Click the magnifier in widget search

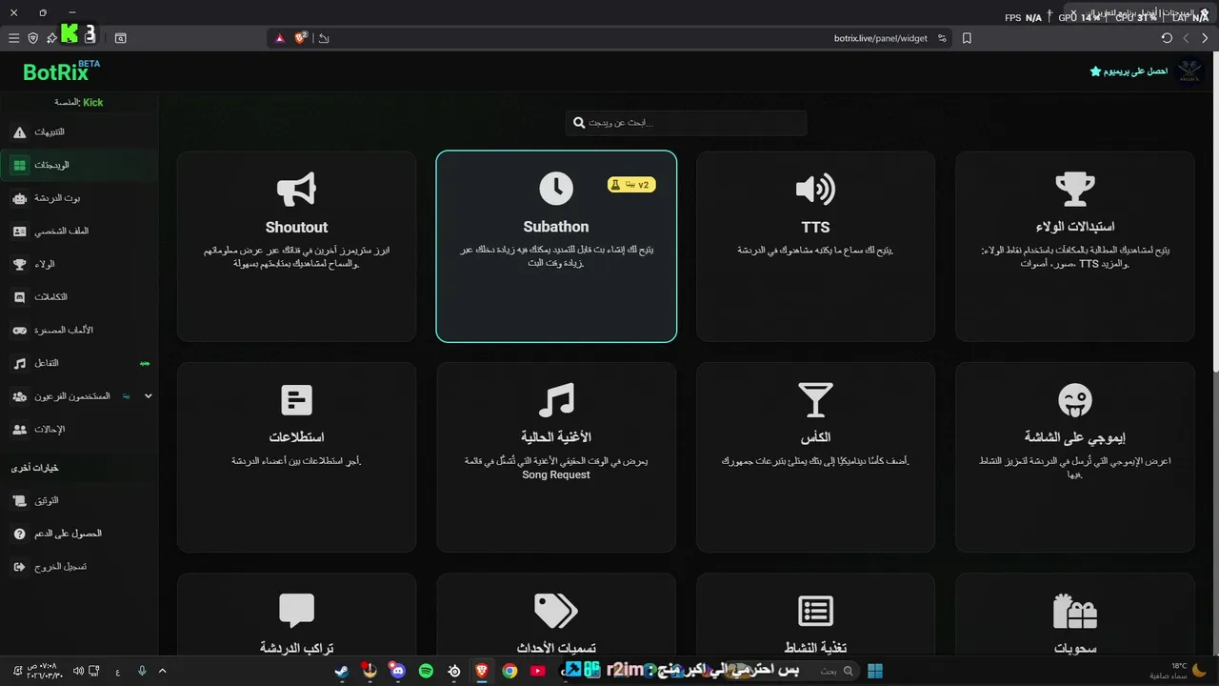579,123
